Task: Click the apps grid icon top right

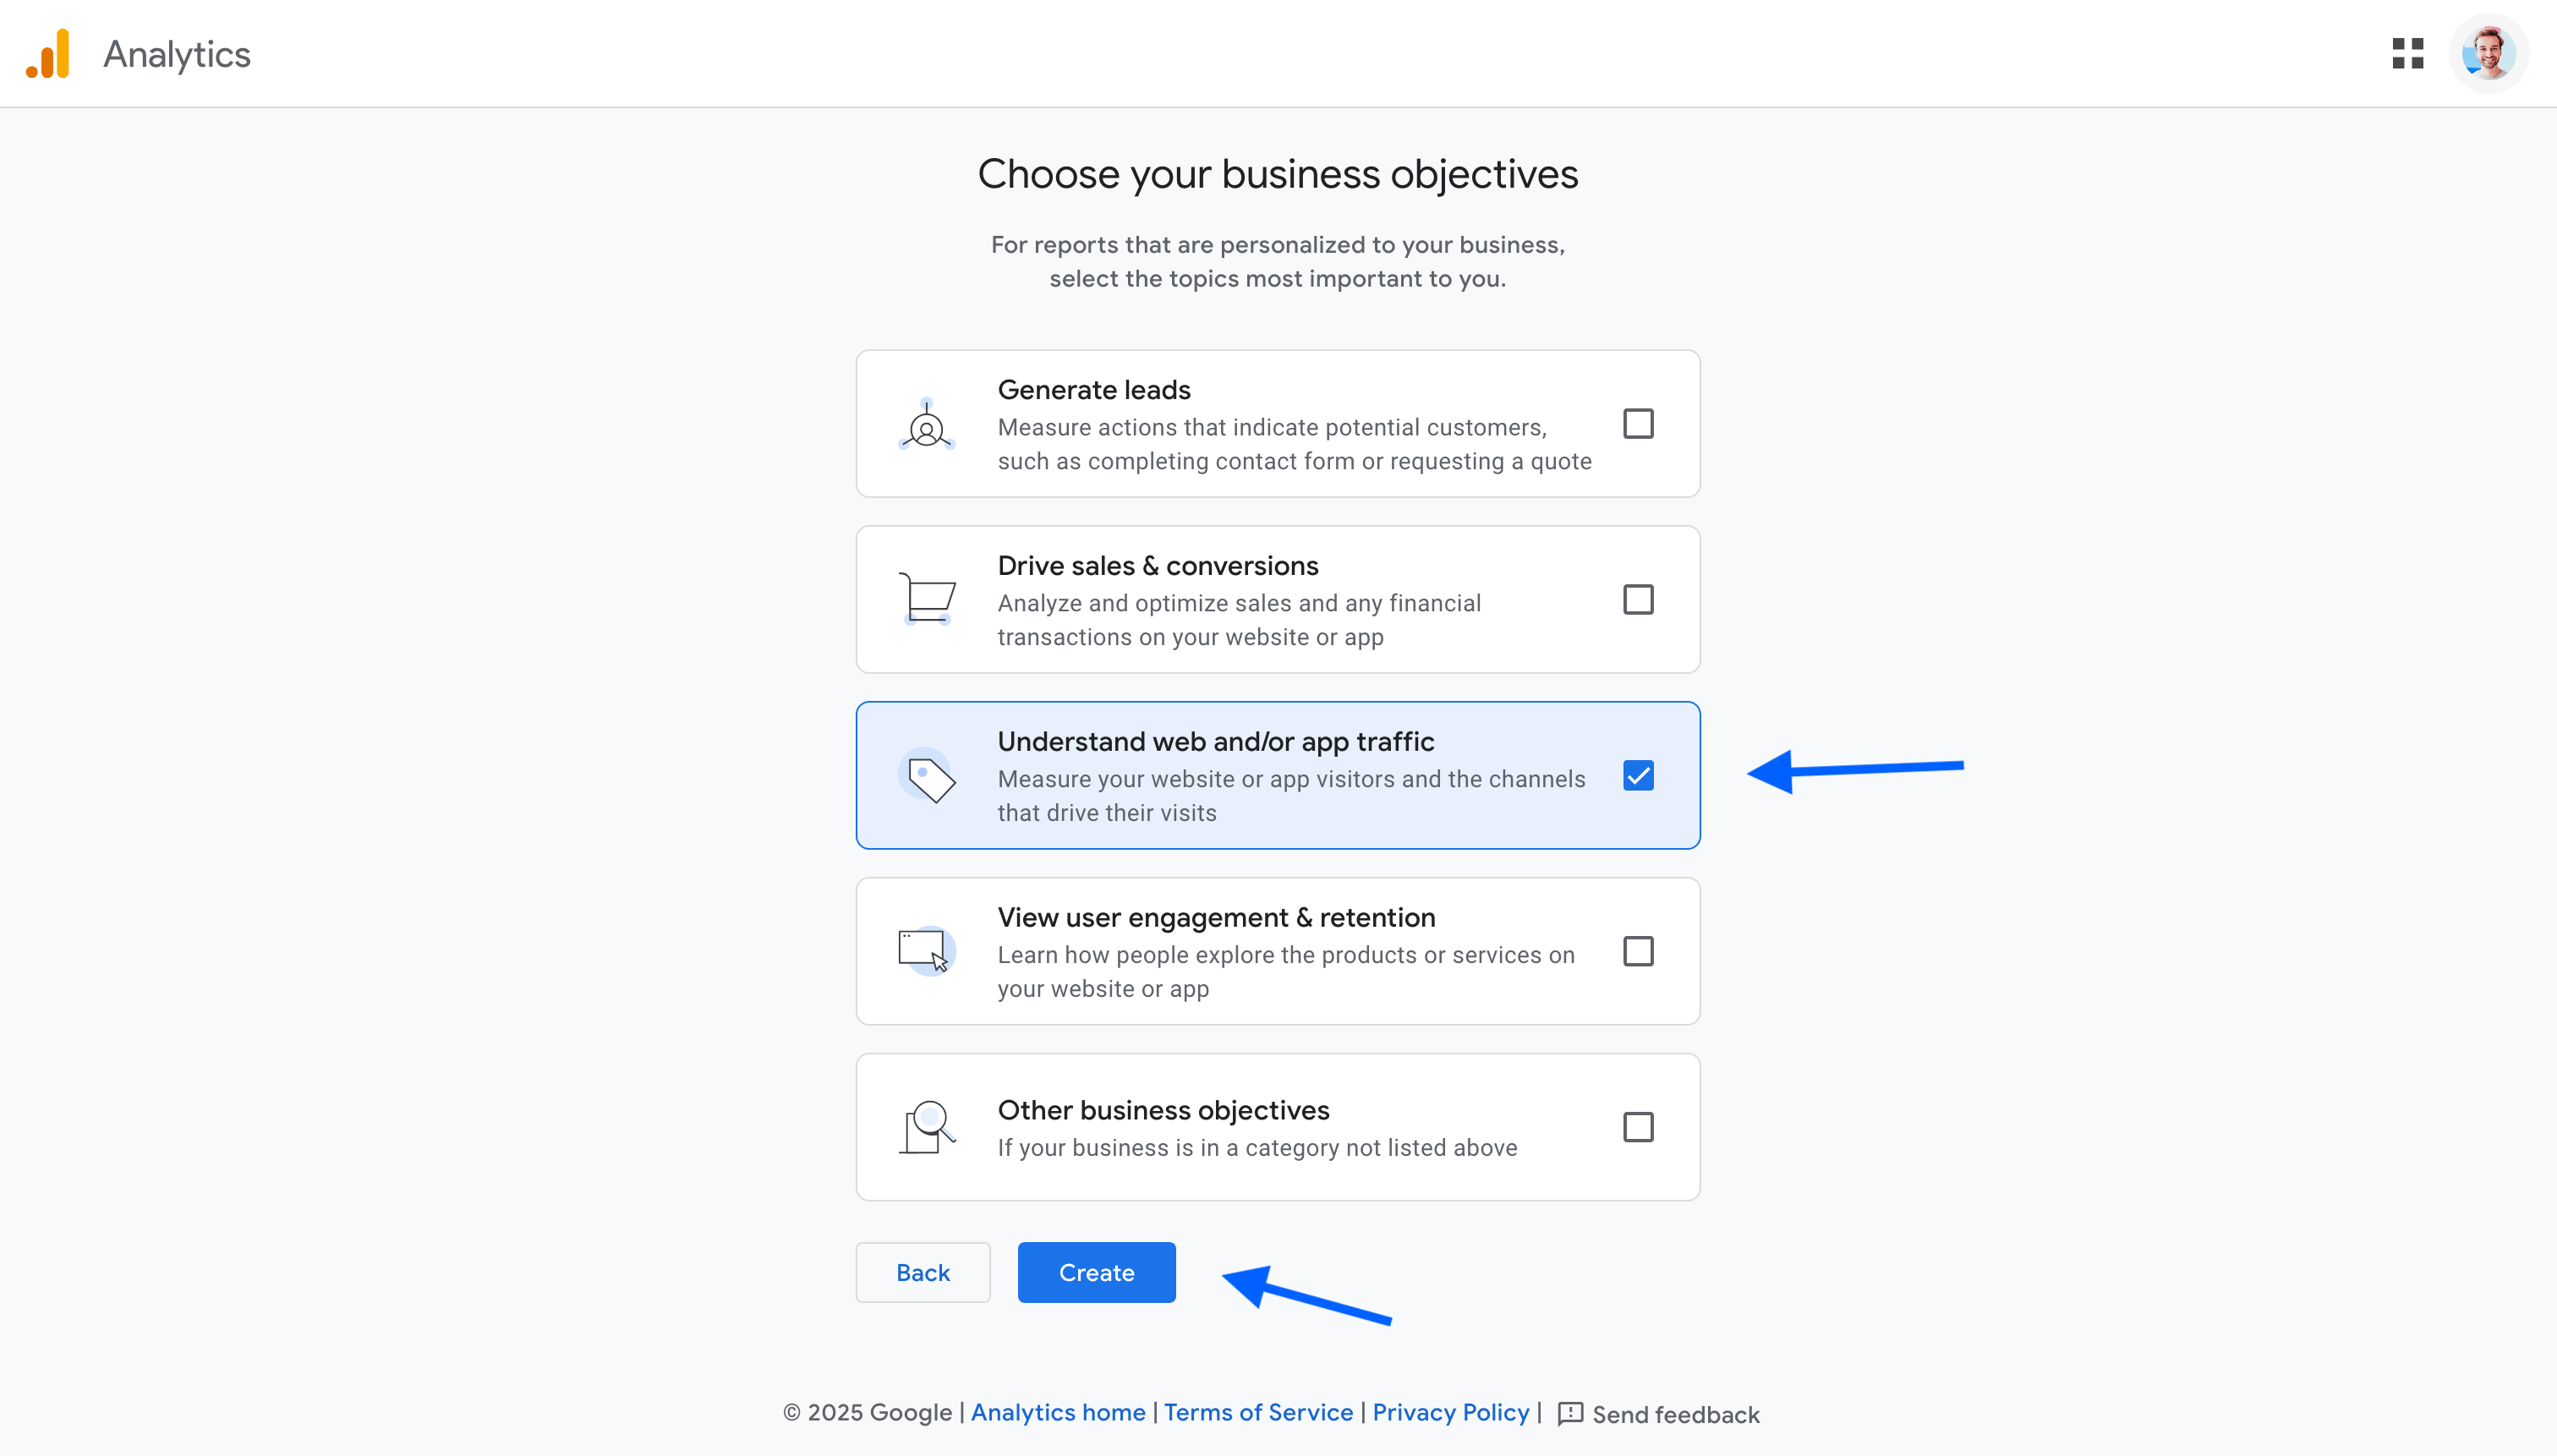Action: tap(2407, 51)
